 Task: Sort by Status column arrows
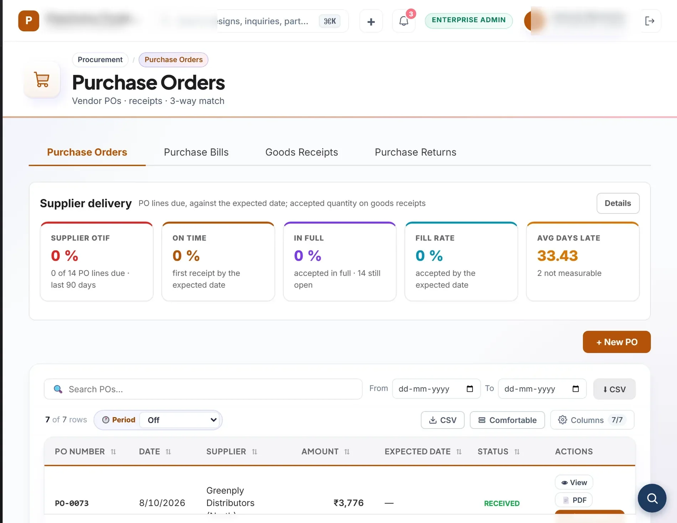(517, 452)
